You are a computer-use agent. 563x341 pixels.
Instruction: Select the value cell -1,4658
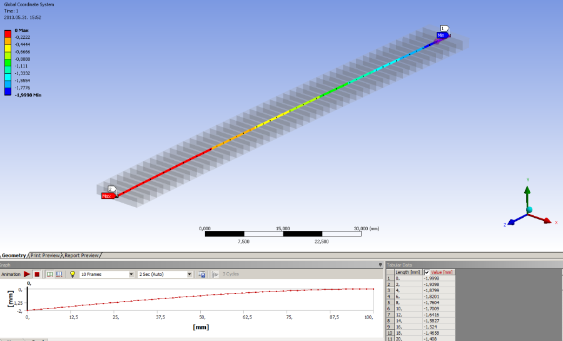pos(439,333)
